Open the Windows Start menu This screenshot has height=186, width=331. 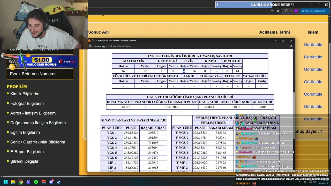click(5, 182)
